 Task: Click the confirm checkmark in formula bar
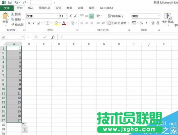pos(45,37)
